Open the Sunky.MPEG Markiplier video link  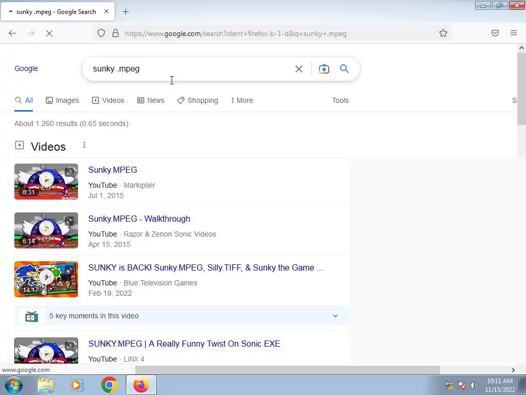click(x=112, y=170)
